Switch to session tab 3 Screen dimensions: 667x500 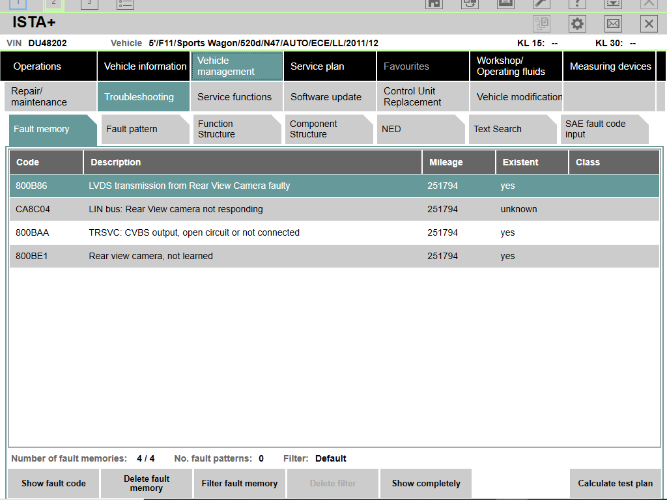(89, 4)
